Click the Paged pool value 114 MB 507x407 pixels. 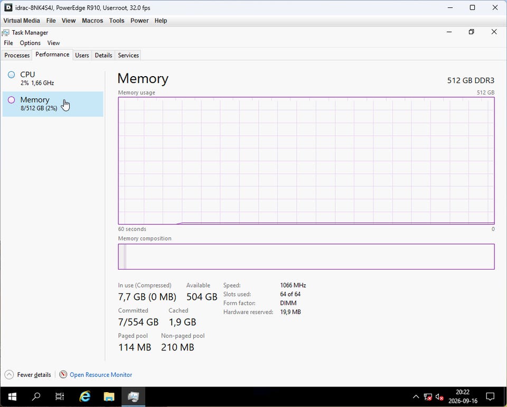(x=135, y=347)
